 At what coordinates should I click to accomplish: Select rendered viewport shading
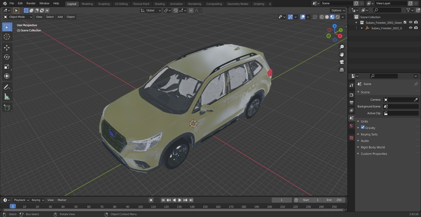coord(337,17)
